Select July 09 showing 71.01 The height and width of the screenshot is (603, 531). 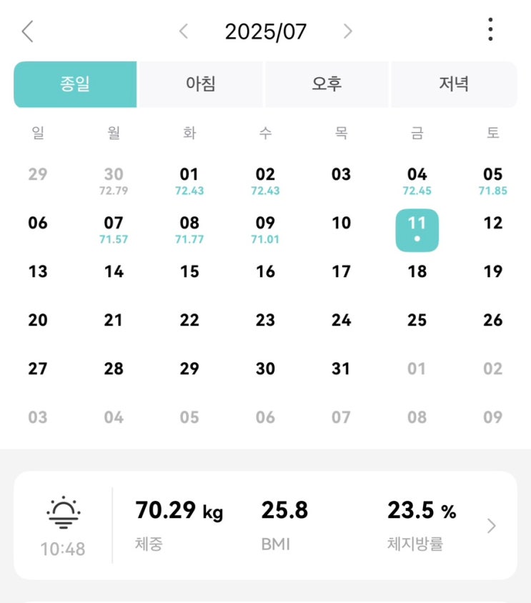pyautogui.click(x=265, y=229)
